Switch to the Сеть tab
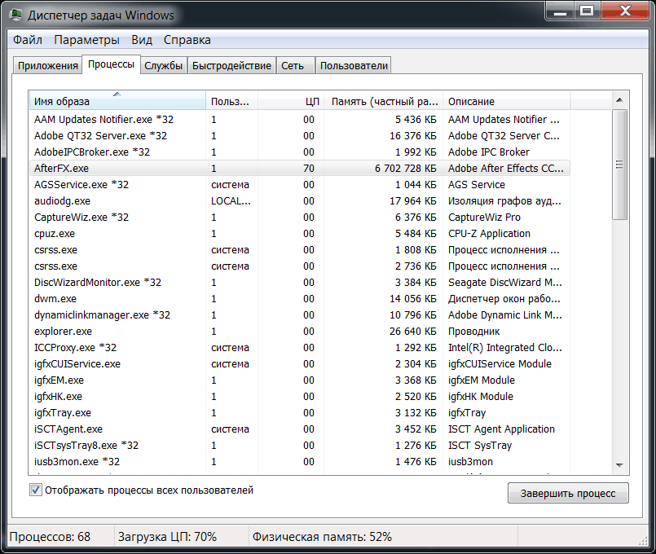656x554 pixels. click(x=295, y=66)
